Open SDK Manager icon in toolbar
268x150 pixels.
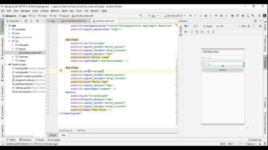(253, 16)
